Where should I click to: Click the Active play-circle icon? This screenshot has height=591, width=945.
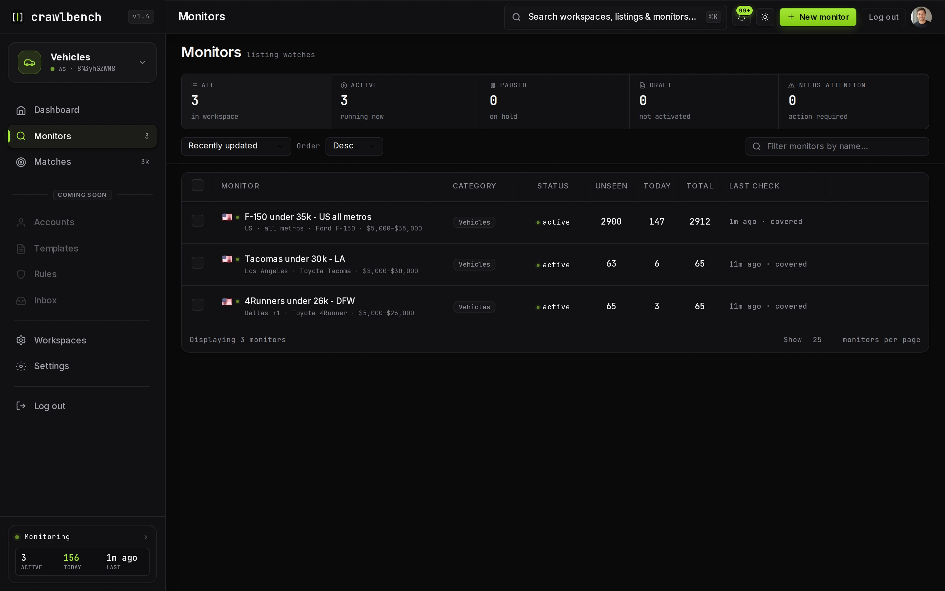click(x=344, y=85)
